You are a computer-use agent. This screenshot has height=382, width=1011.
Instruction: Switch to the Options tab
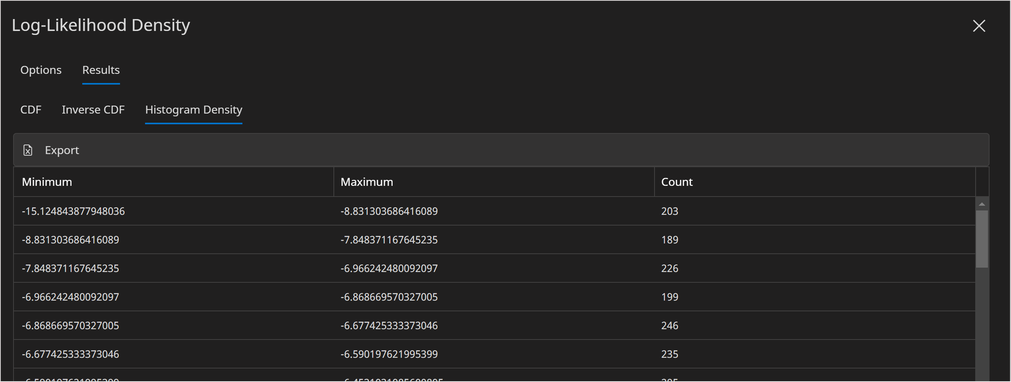click(41, 70)
